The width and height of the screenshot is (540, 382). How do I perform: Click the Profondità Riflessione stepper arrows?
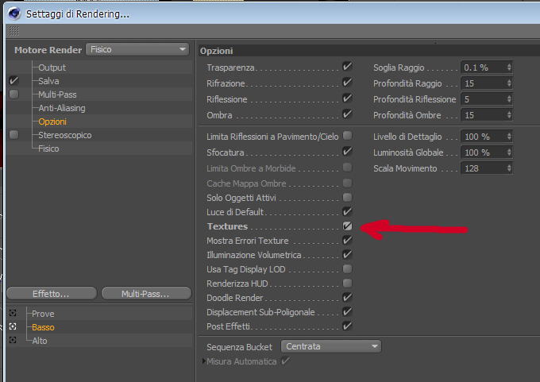click(509, 98)
